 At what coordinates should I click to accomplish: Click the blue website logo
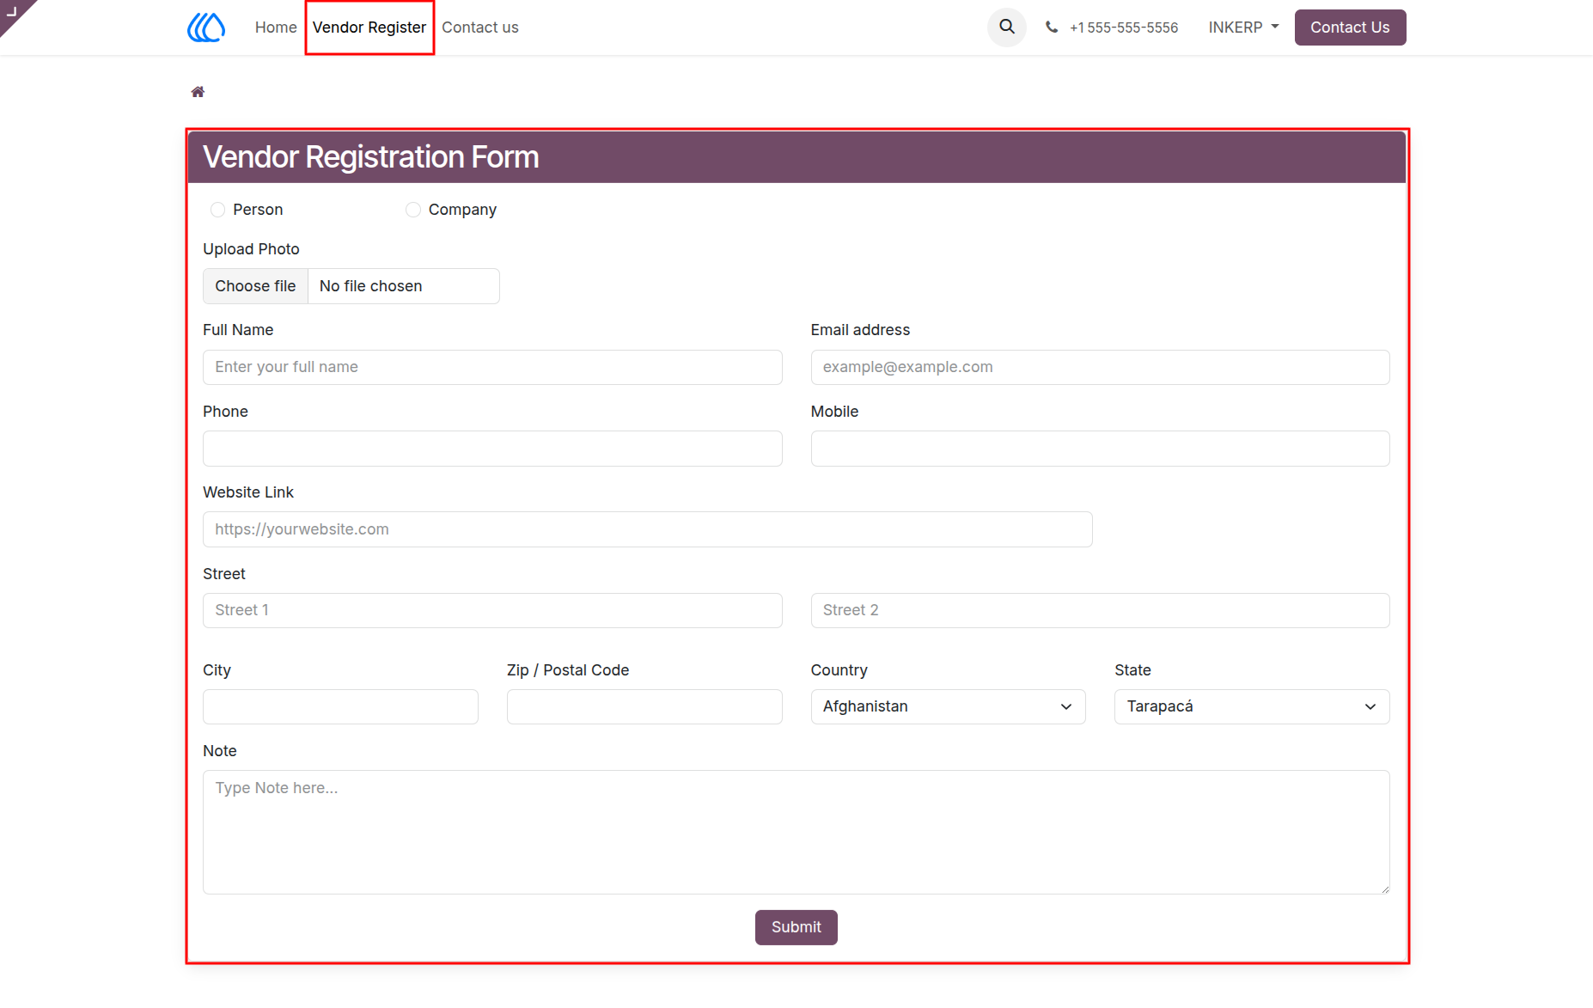click(x=206, y=27)
